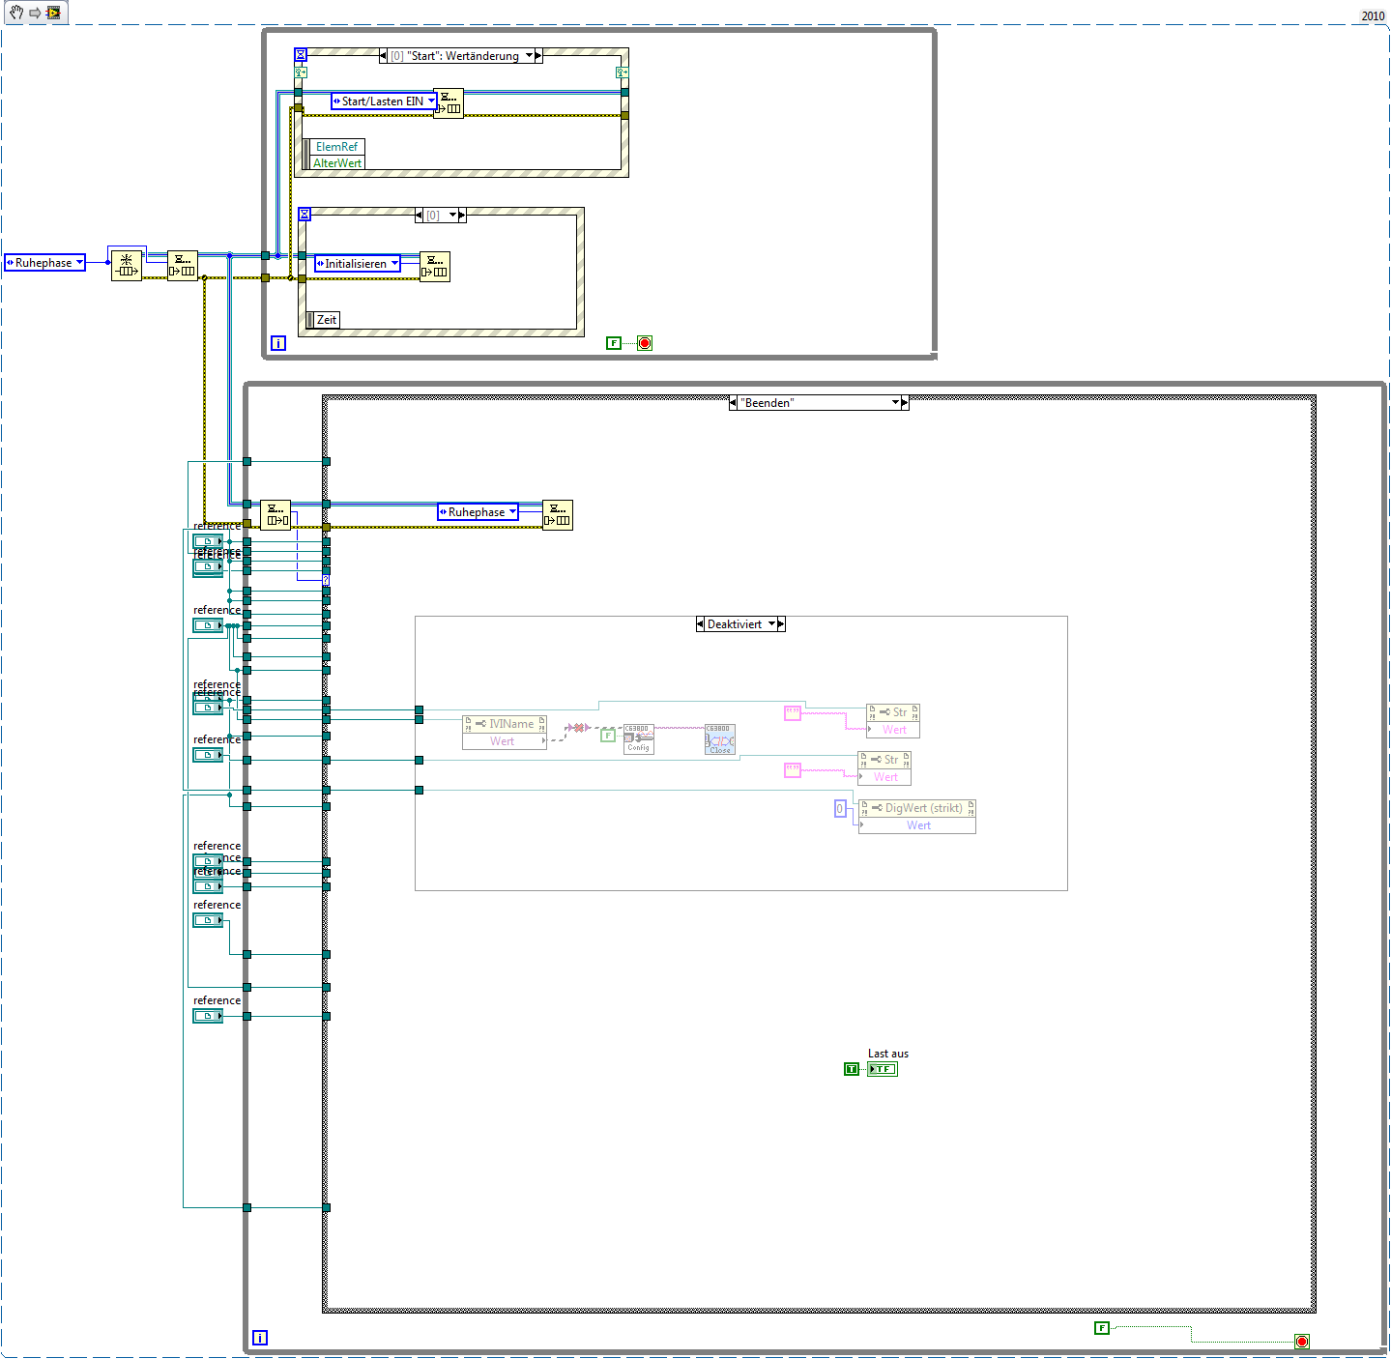Viewport: 1391px width, 1359px height.
Task: Select empty string constant wired to upper Str node
Action: 793,713
